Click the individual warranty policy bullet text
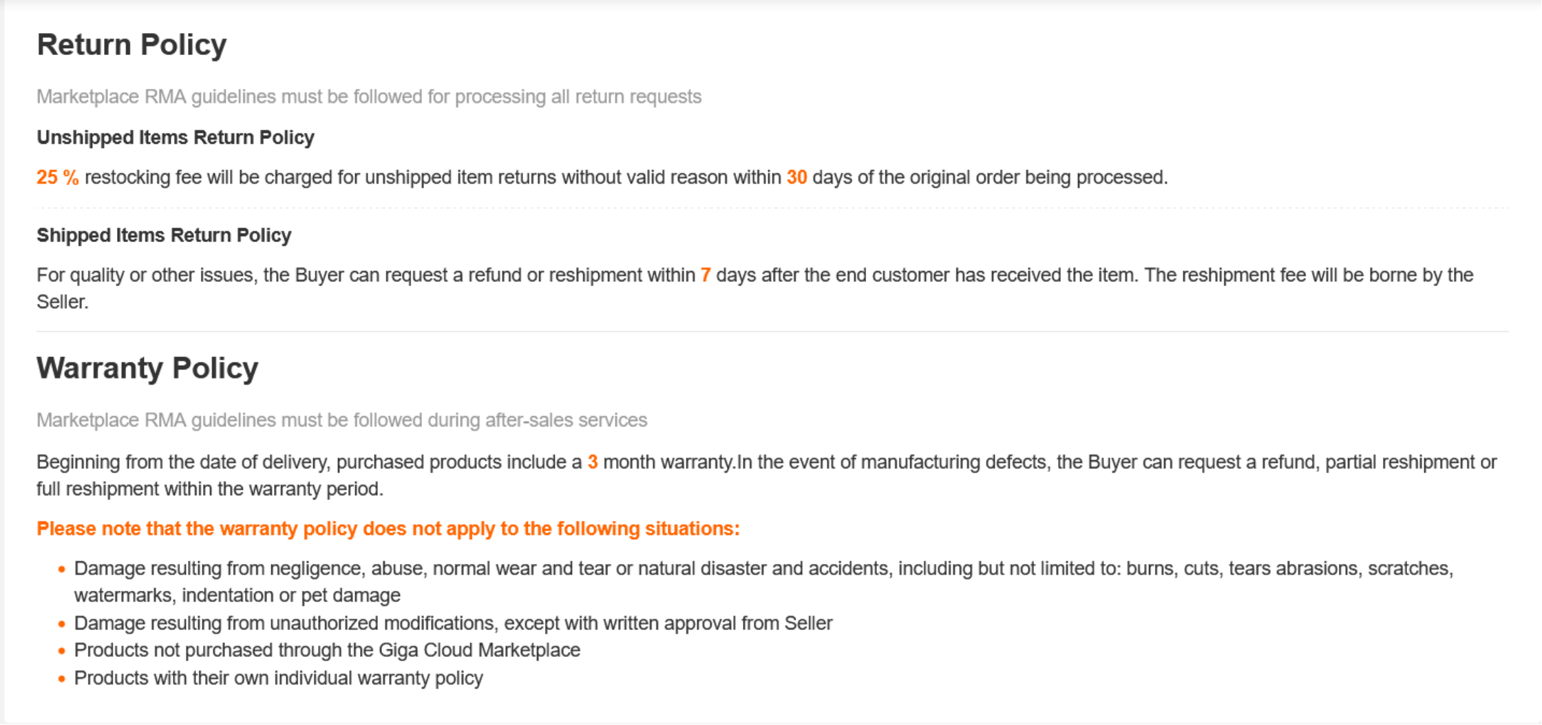 pos(278,678)
